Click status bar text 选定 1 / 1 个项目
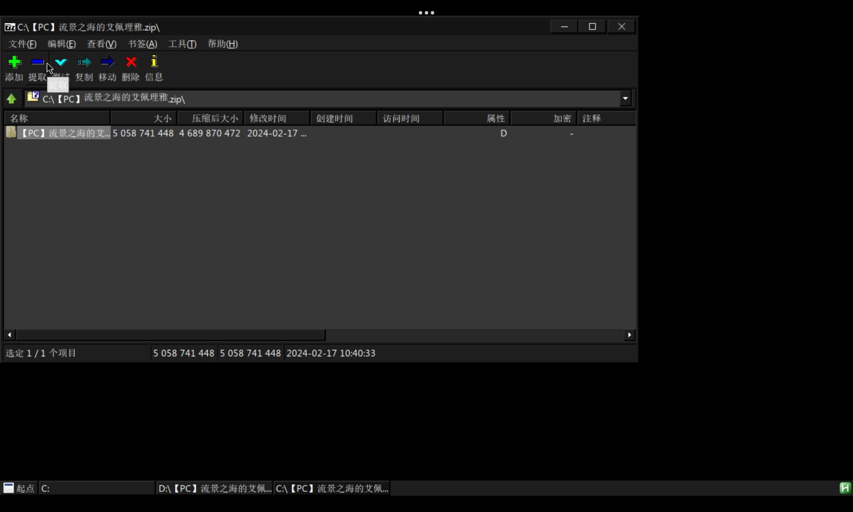Viewport: 853px width, 512px height. pos(41,353)
